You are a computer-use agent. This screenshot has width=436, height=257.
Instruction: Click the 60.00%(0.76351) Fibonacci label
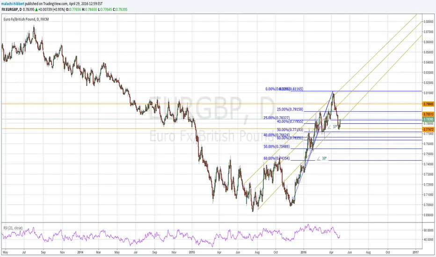coord(290,138)
